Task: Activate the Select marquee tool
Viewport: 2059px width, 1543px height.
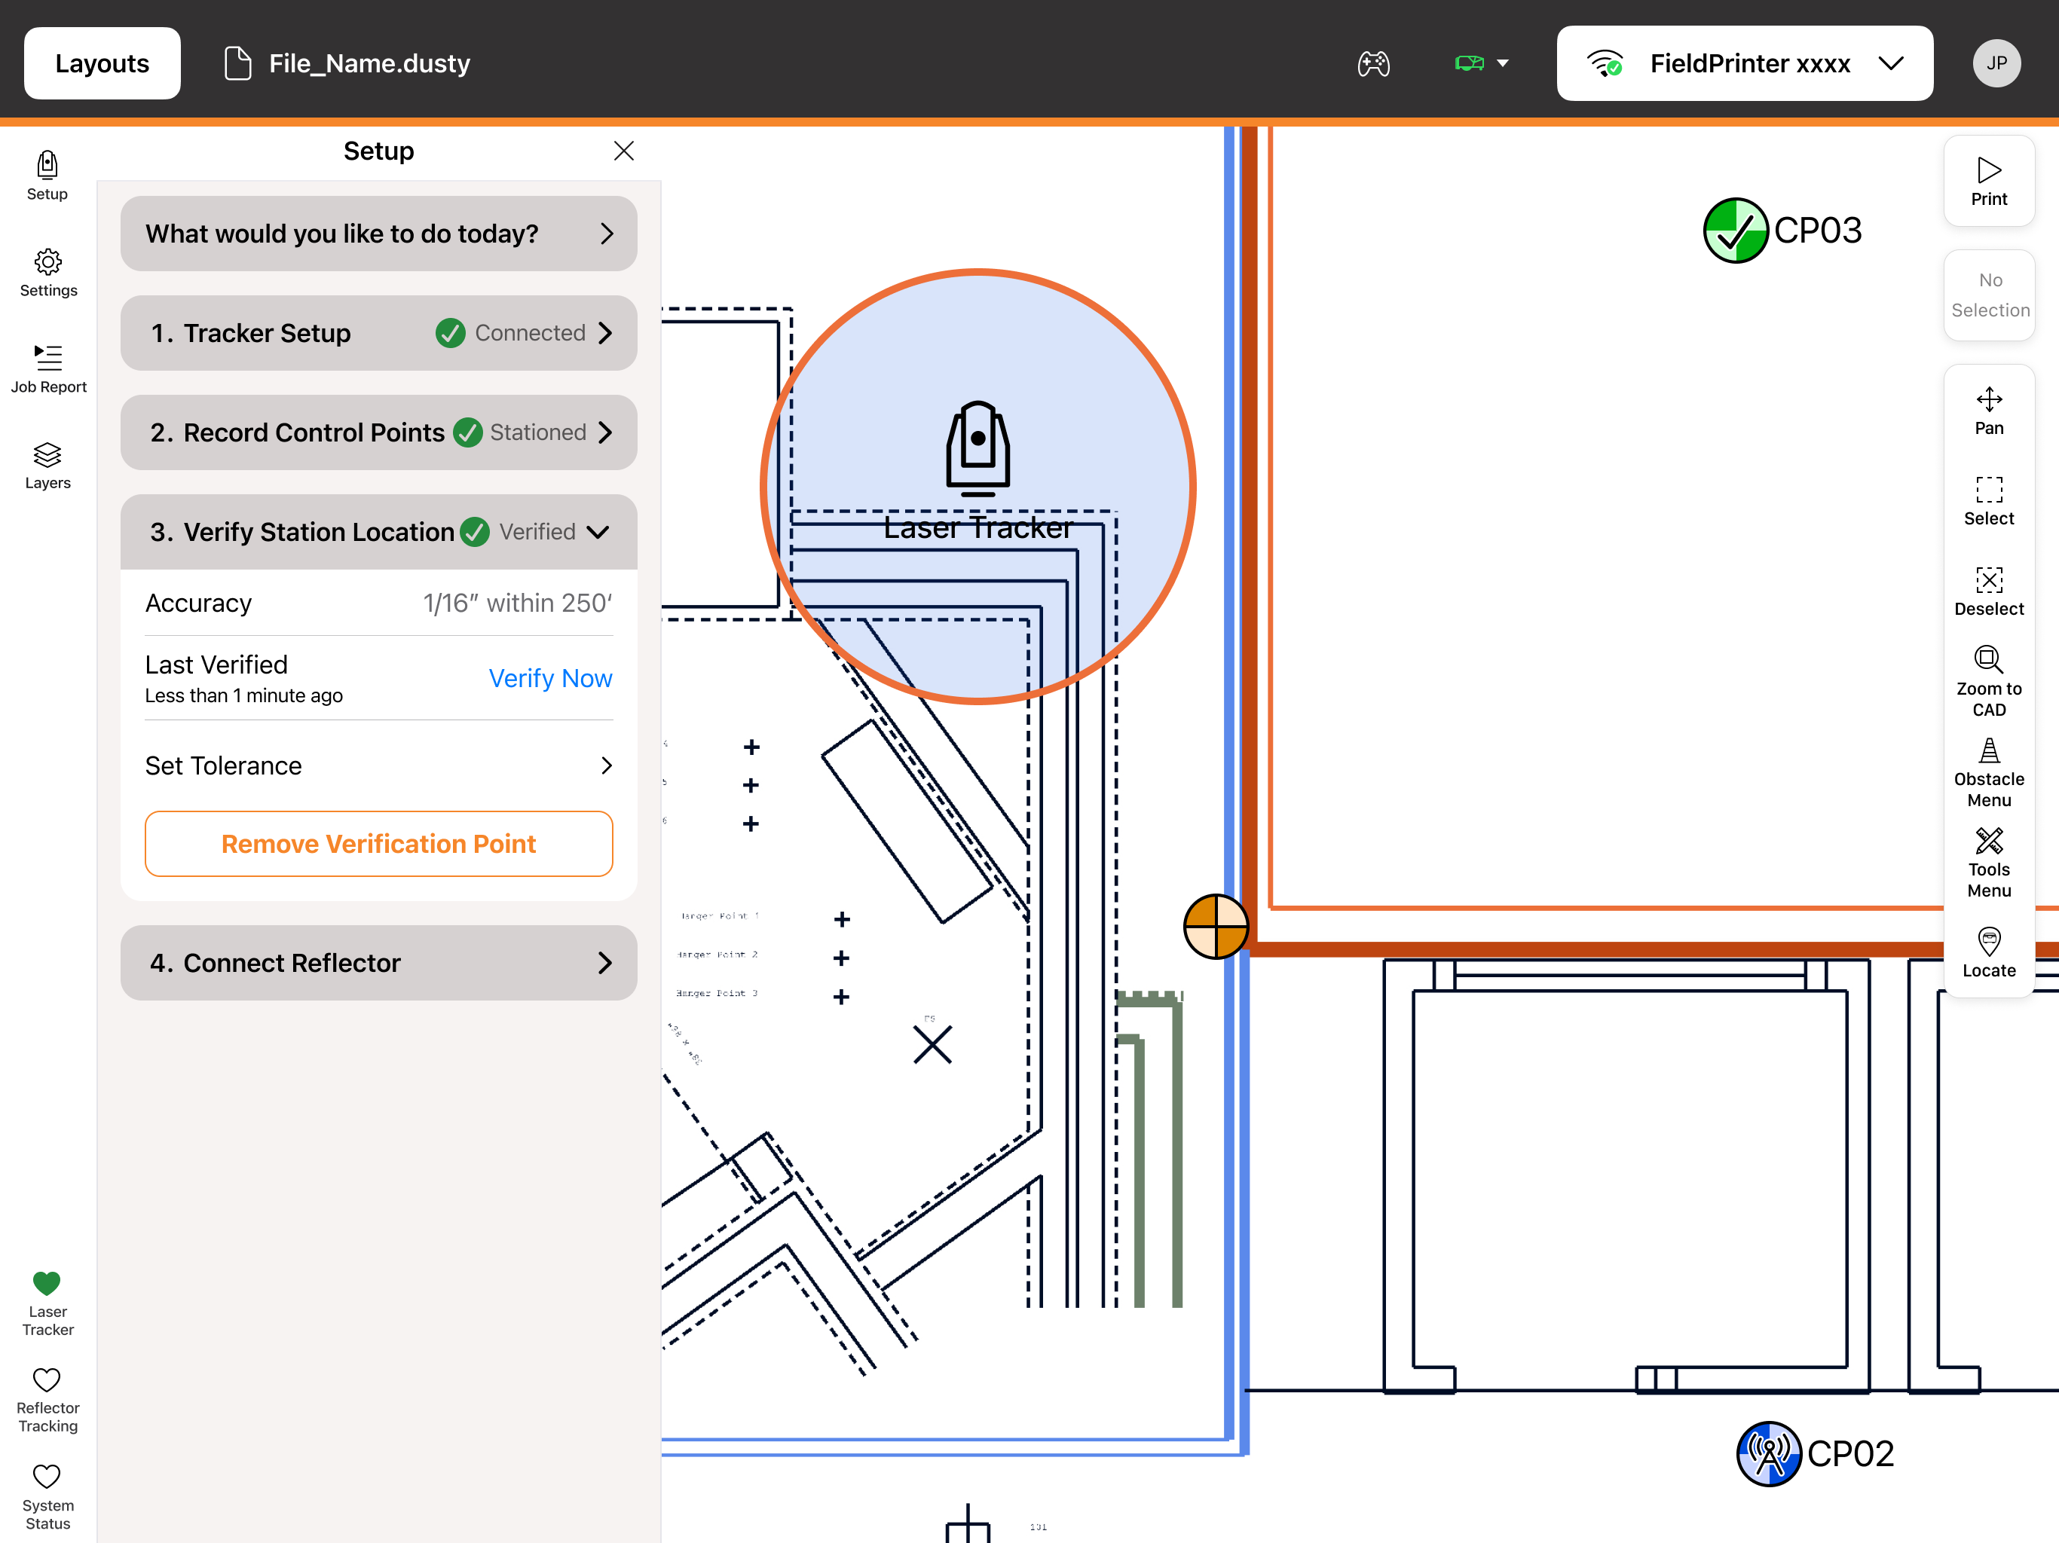Action: (x=1988, y=502)
